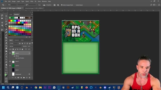Viewport: 161px width, 90px height.
Task: Reset crop with undo arrow icon
Action: point(98,5)
